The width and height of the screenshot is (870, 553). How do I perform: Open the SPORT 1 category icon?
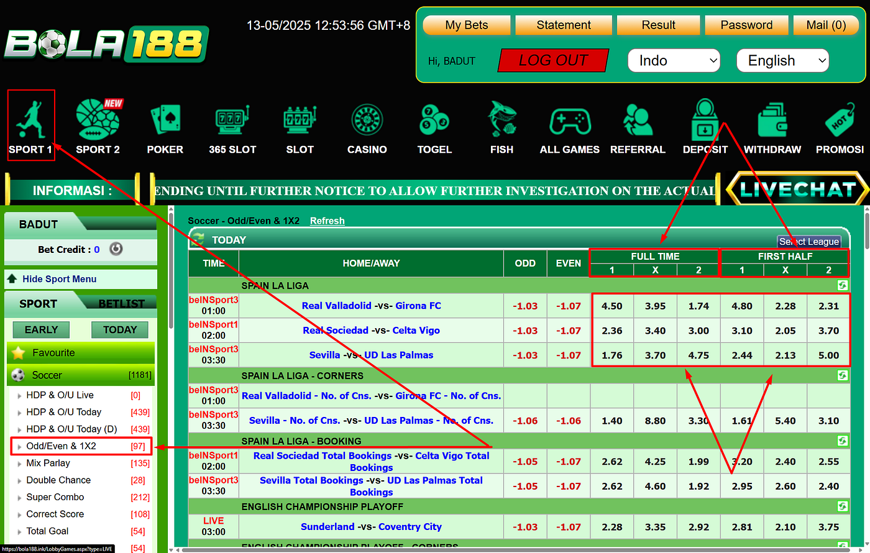(30, 125)
